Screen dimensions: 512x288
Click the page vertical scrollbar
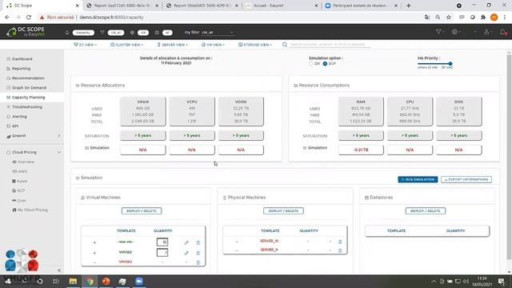509,158
